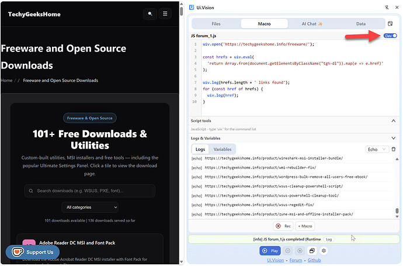Open the settings gear icon near Play
403x266 pixels.
point(324,251)
